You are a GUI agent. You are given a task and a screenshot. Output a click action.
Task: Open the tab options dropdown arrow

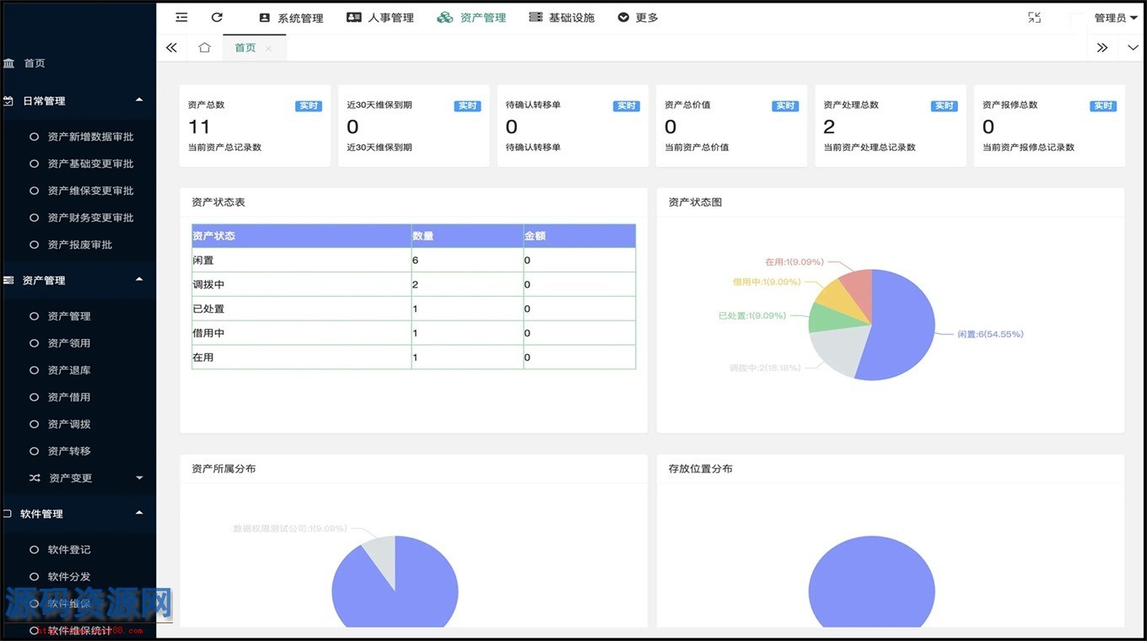[1133, 48]
